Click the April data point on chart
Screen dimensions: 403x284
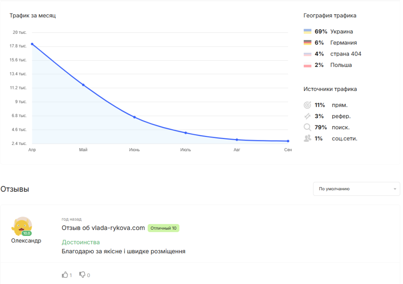32,44
